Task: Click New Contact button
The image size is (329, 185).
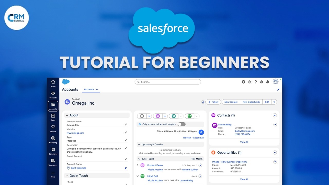Action: coord(231,102)
